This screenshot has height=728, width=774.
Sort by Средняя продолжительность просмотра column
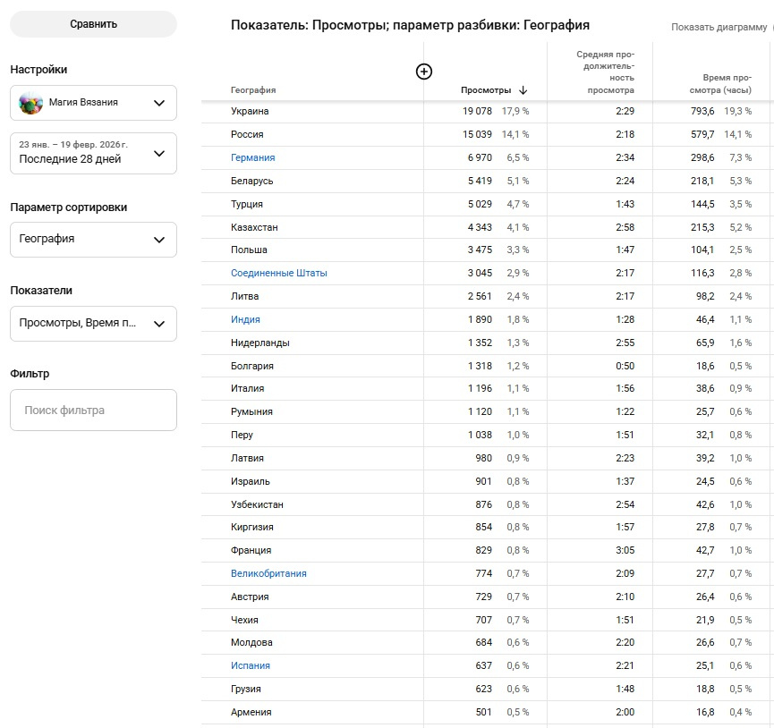tap(605, 72)
